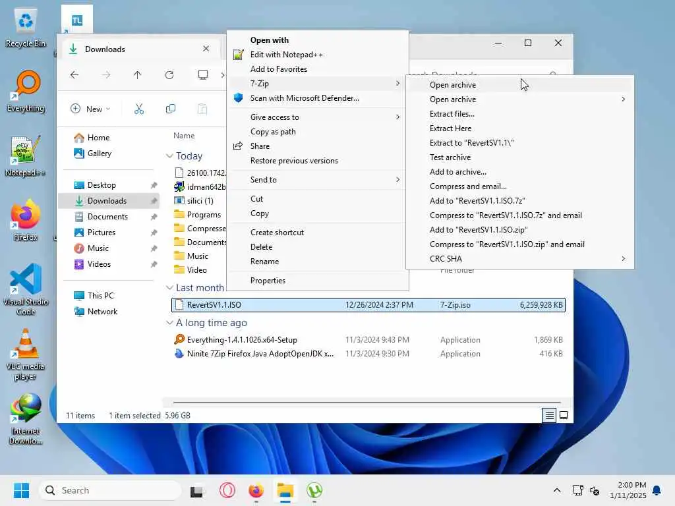The image size is (675, 506).
Task: Show hidden system tray icons
Action: coord(556,490)
